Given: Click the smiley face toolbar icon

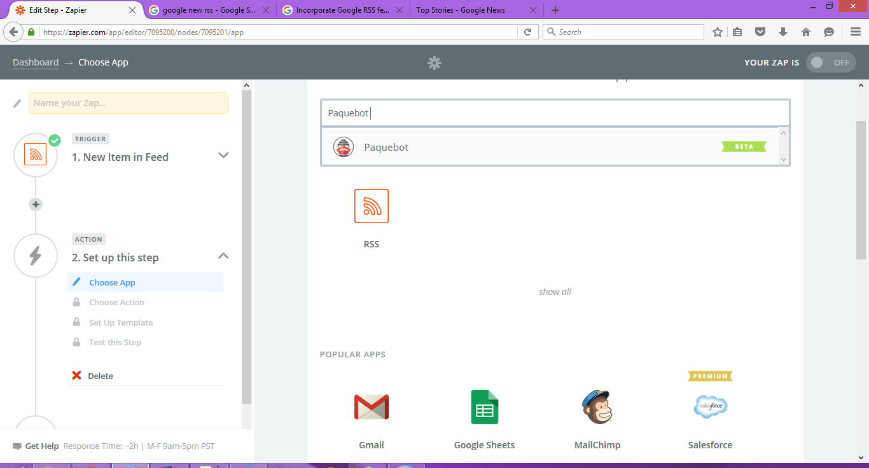Looking at the screenshot, I should (x=828, y=32).
